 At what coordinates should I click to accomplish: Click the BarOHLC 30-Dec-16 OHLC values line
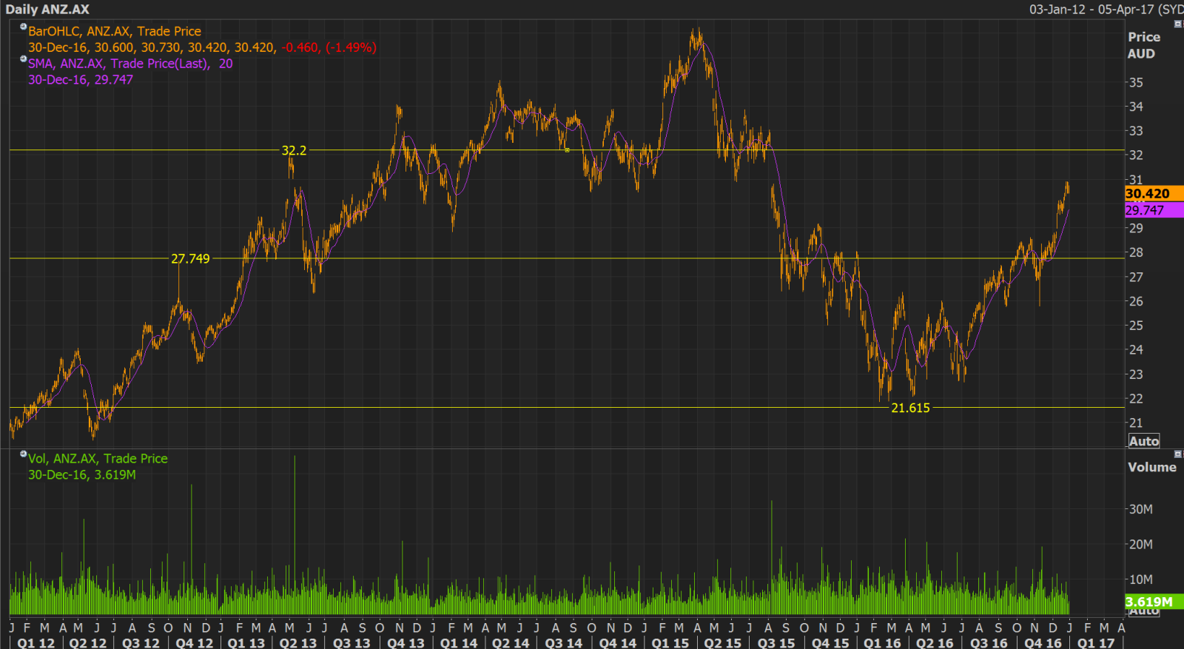(202, 47)
